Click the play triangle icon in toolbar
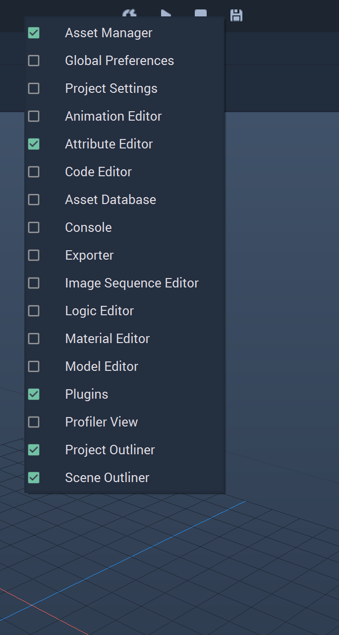The width and height of the screenshot is (339, 635). (166, 13)
